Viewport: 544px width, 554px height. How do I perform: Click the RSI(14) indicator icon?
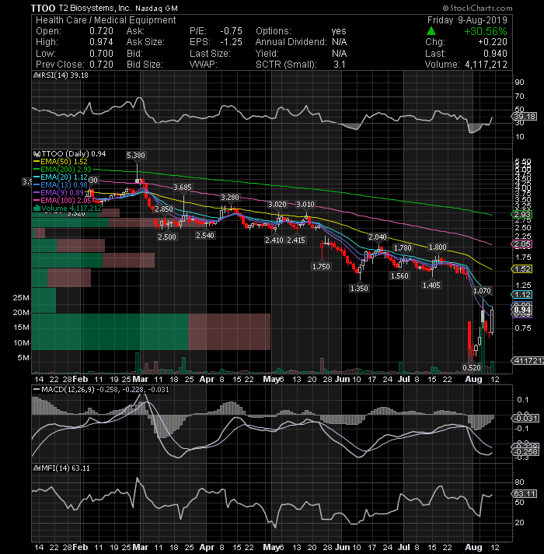click(x=37, y=75)
